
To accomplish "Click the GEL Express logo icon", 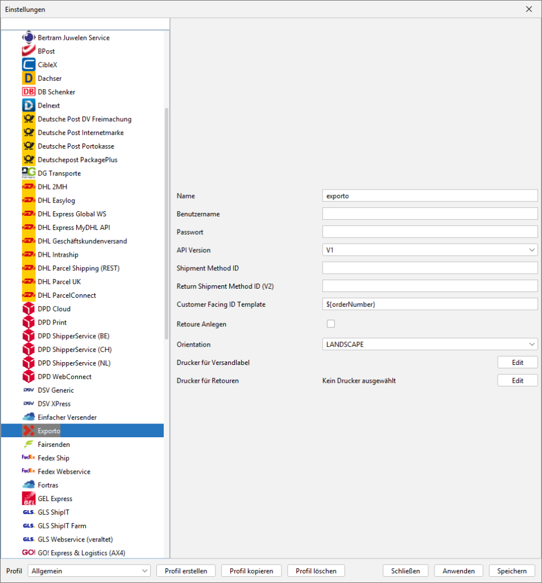I will (28, 499).
